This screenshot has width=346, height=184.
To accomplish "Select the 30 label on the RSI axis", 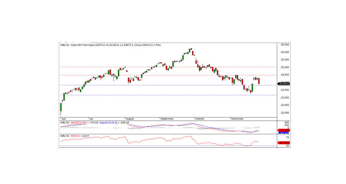I will pyautogui.click(x=288, y=146).
